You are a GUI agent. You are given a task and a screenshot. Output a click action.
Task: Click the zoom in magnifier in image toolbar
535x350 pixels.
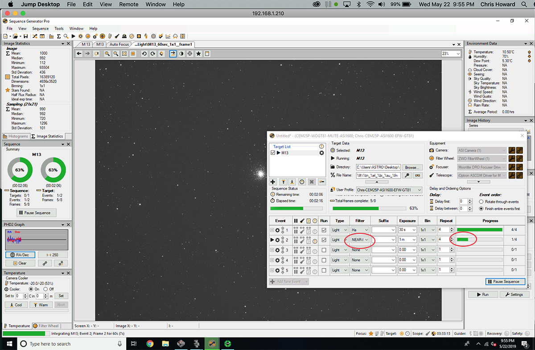coord(107,53)
